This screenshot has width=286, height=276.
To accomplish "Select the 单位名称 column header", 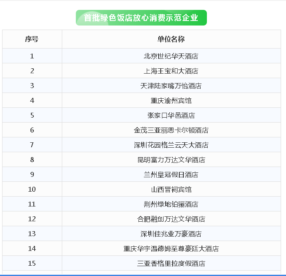I will (171, 39).
